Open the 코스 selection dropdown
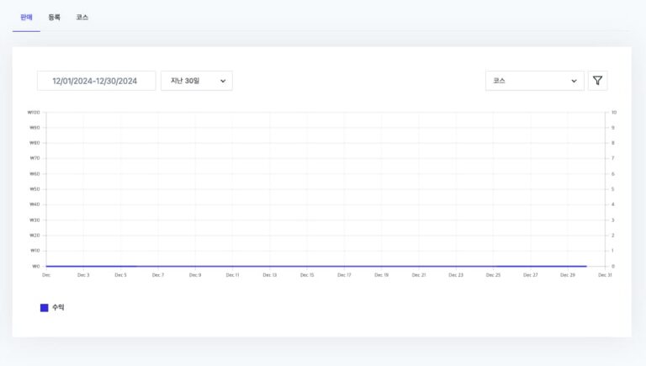646x366 pixels. click(x=534, y=81)
